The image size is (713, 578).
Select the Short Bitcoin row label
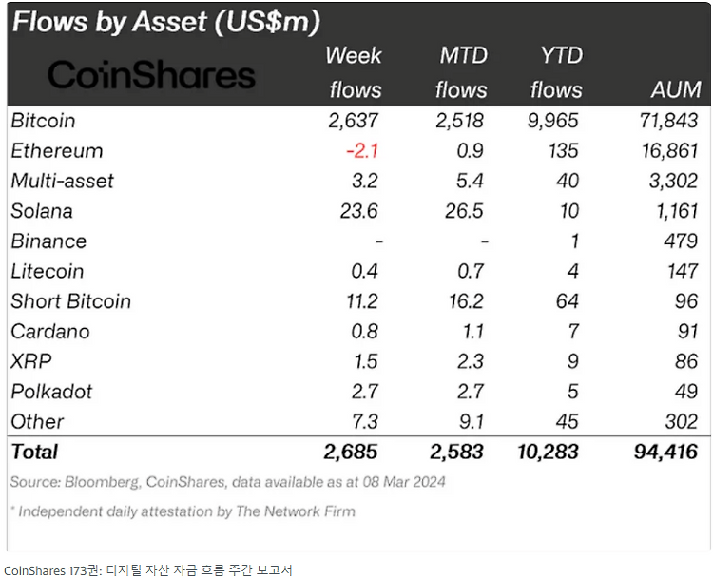click(x=71, y=301)
